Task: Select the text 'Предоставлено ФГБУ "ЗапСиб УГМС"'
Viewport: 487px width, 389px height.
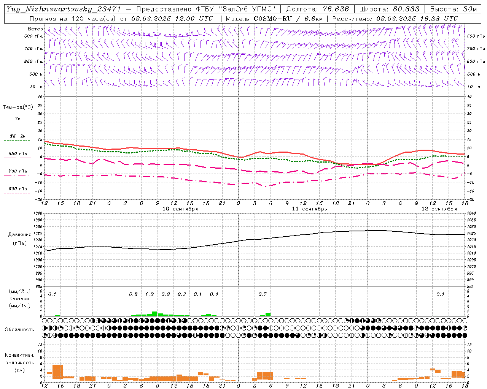Action: pyautogui.click(x=205, y=9)
